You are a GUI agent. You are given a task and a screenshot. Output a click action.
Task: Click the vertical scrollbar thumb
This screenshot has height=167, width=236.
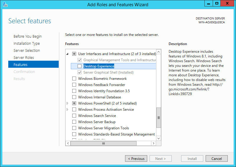pyautogui.click(x=159, y=117)
